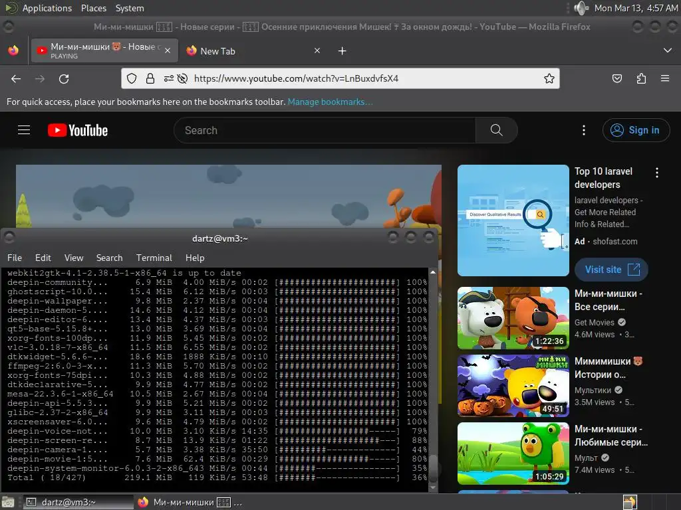Switch to the Ми-ми-мишки playing tab
The height and width of the screenshot is (510, 681).
[104, 50]
